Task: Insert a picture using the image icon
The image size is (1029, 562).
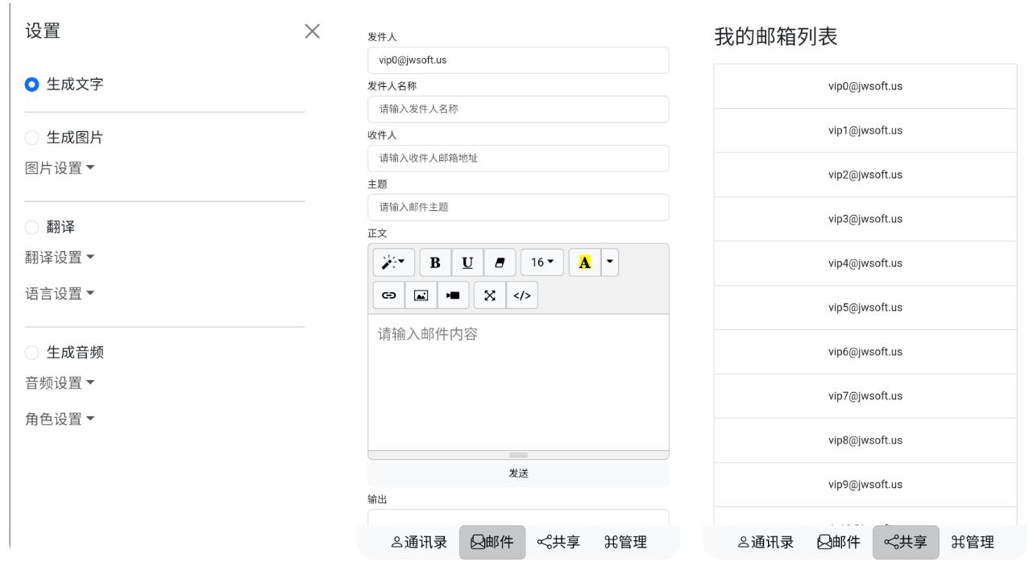Action: (x=421, y=295)
